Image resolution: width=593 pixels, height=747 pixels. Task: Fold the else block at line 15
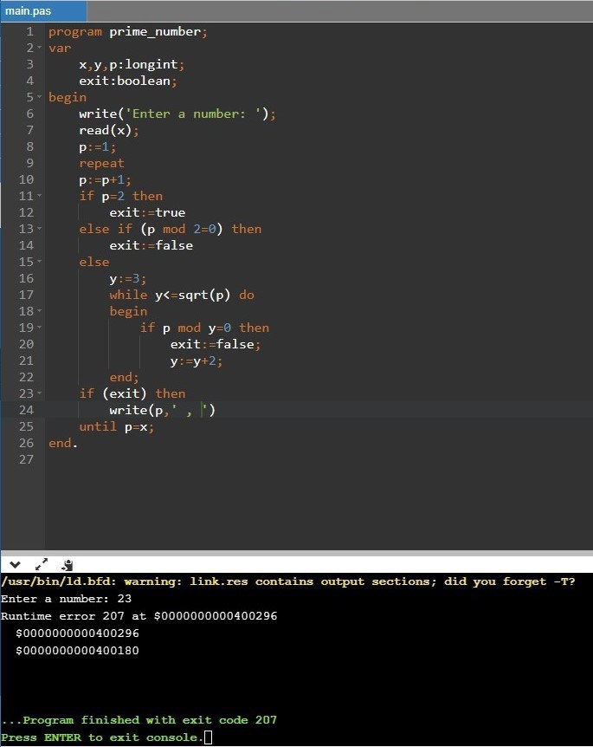[x=41, y=263]
